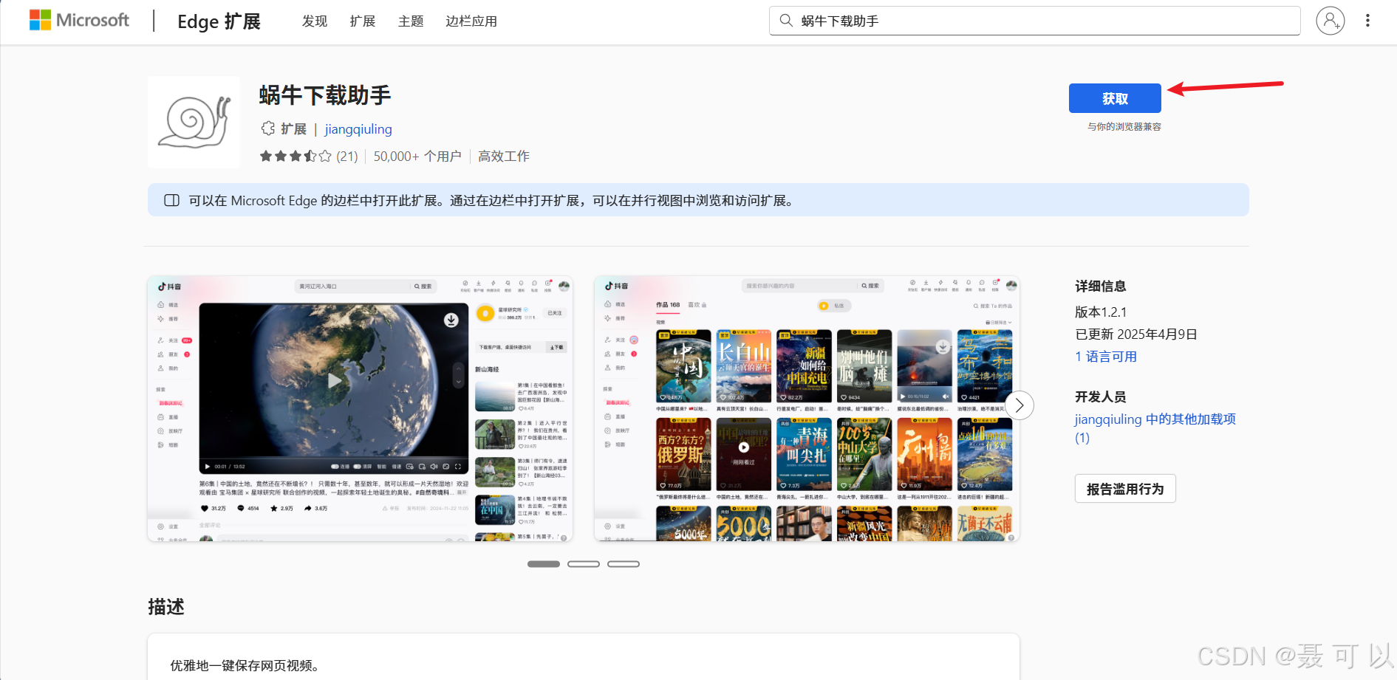
Task: Open the 扩展 navigation tab
Action: tap(363, 21)
